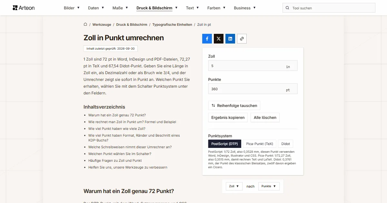387x203 pixels.
Task: Open the Punkte target unit dropdown
Action: click(269, 186)
